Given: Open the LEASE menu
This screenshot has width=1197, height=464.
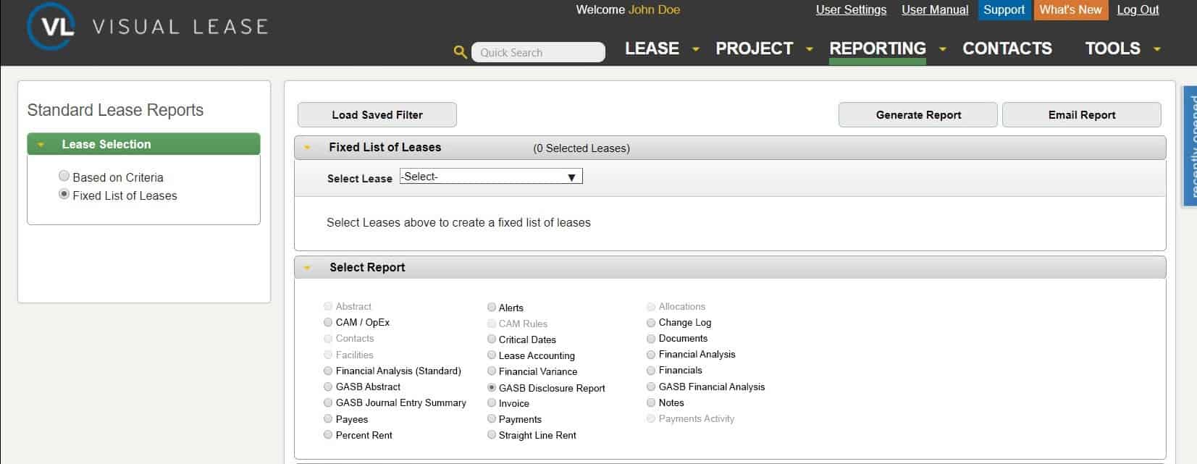Looking at the screenshot, I should [x=652, y=48].
